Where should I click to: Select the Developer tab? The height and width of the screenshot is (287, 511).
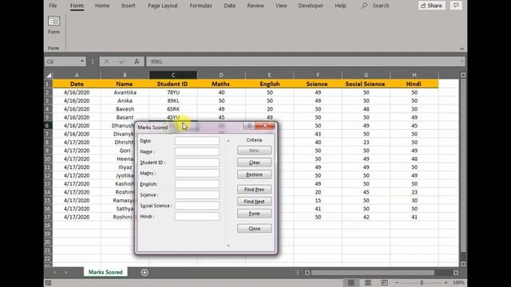tap(311, 6)
